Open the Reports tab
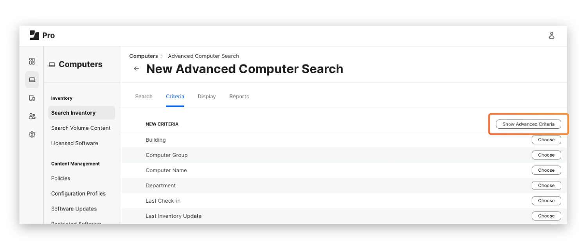This screenshot has height=250, width=587. pos(239,97)
